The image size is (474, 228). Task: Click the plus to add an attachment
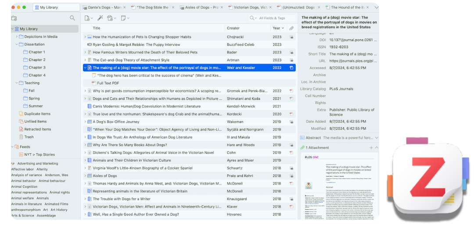[x=371, y=148]
